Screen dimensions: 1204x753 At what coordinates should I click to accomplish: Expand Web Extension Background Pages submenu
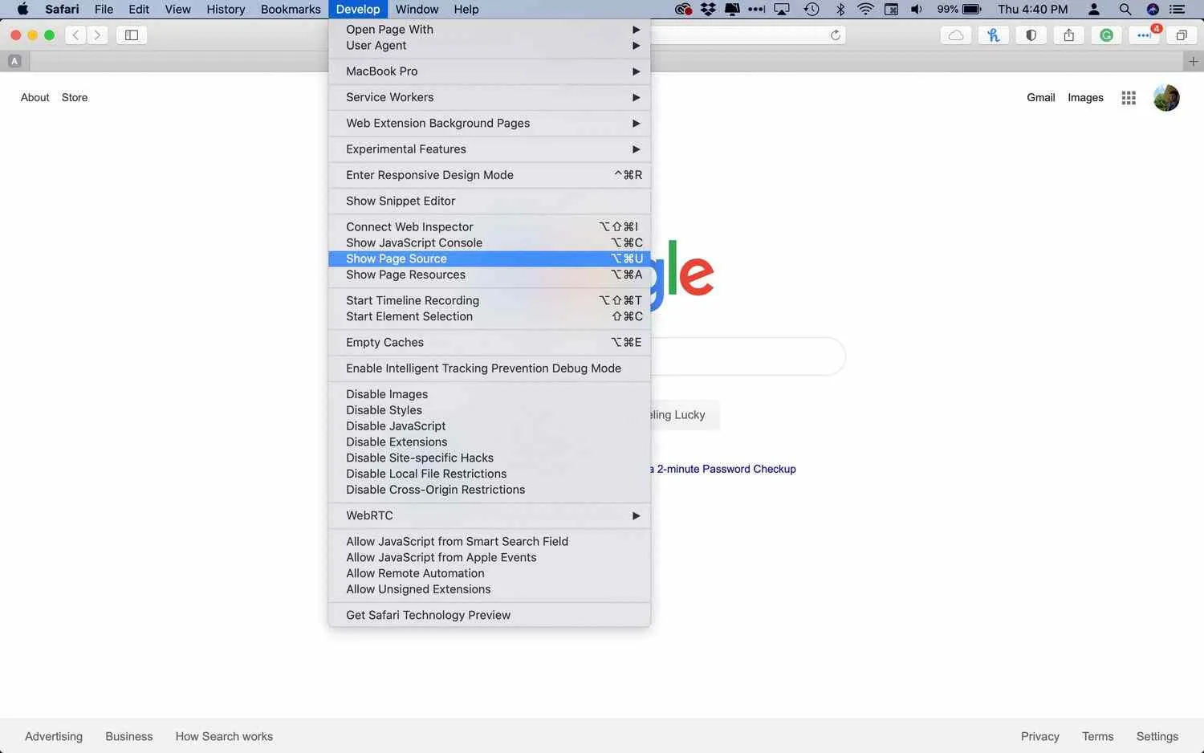coord(490,123)
